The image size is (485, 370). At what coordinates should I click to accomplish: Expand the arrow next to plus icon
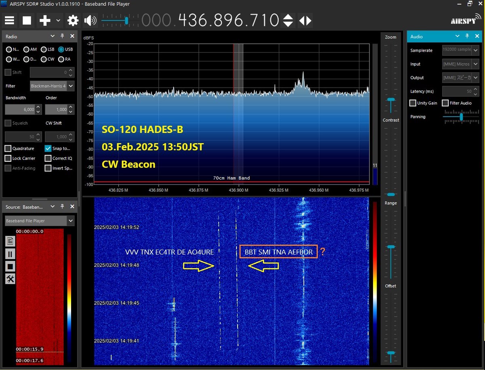pyautogui.click(x=58, y=20)
